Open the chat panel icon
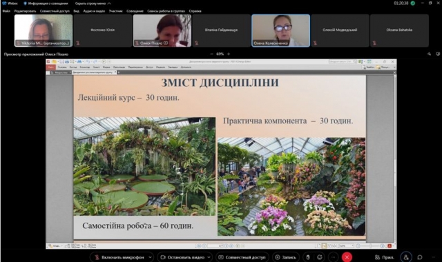Screen dimensions: 442x262 [420, 257]
